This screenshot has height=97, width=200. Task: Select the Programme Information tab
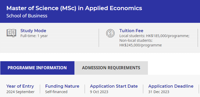click(37, 68)
